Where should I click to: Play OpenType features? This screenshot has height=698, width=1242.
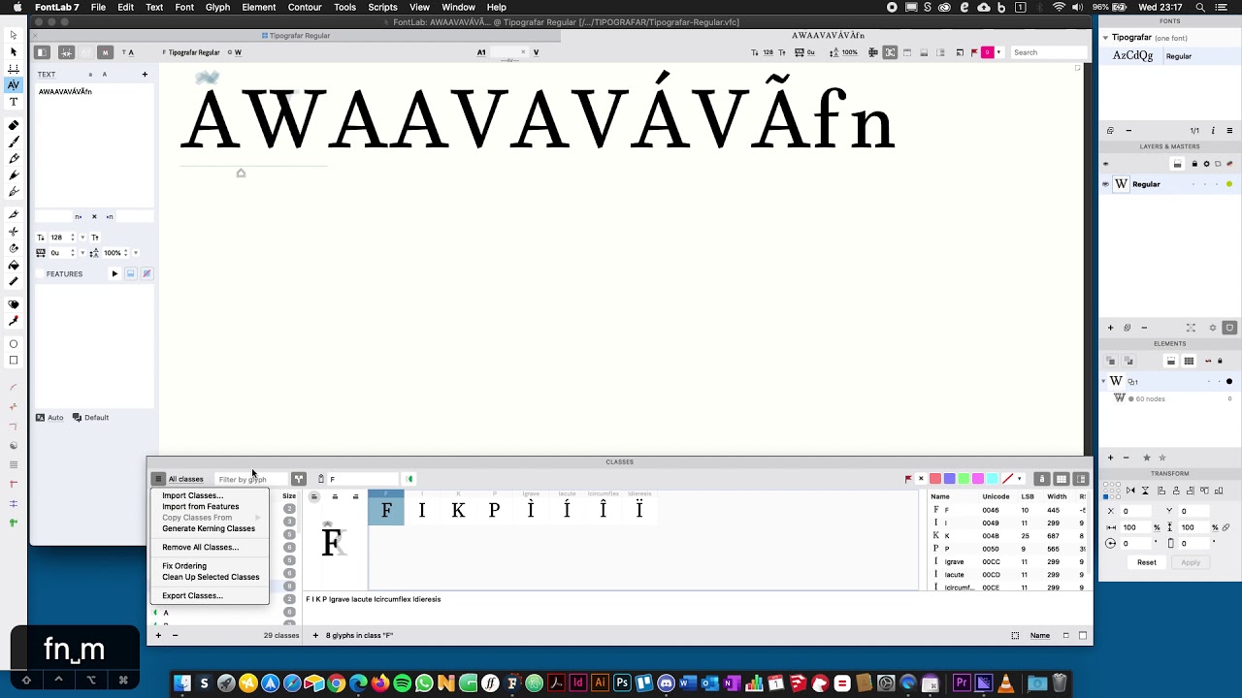click(x=114, y=274)
